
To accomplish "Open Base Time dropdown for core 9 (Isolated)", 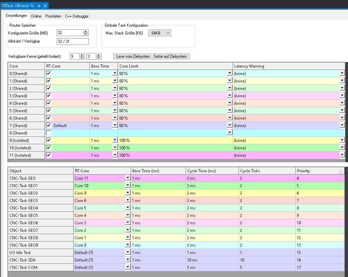I will (115, 141).
